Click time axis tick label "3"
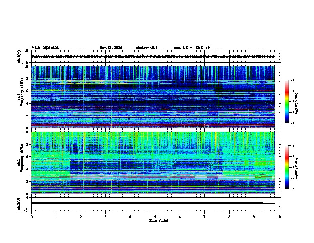 click(x=105, y=217)
